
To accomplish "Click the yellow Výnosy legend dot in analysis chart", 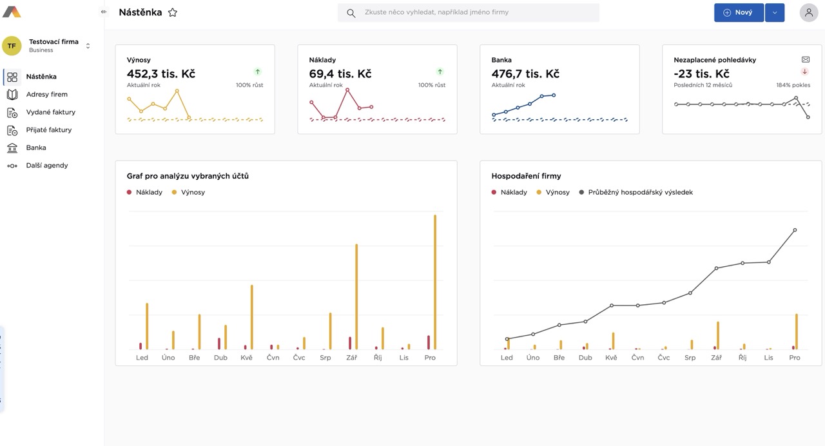I will [x=175, y=192].
